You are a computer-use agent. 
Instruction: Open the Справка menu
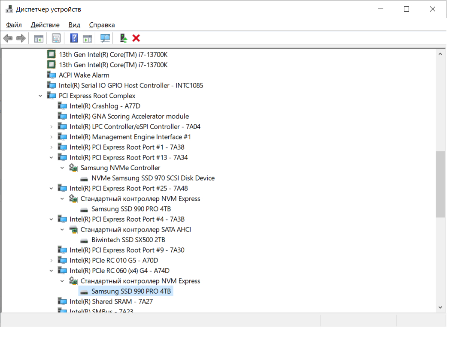point(102,25)
